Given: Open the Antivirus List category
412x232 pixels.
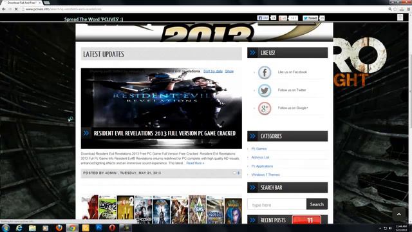Looking at the screenshot, I should tap(260, 157).
